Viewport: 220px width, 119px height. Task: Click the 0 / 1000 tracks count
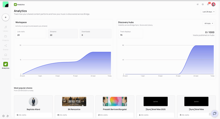point(210,32)
